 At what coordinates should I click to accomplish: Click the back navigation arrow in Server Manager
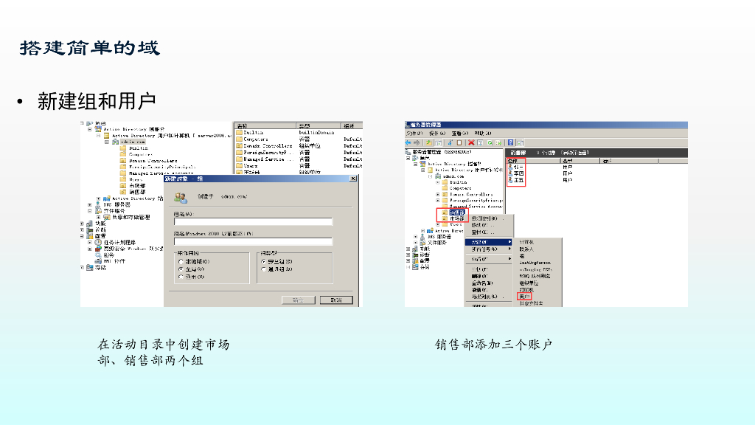(408, 142)
